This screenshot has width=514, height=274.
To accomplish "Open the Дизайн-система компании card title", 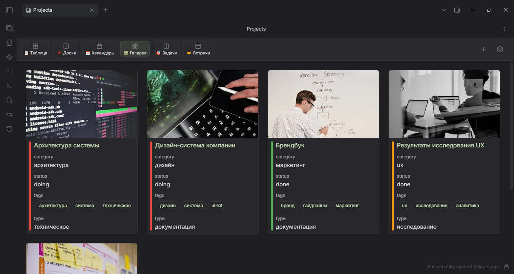I will point(195,146).
